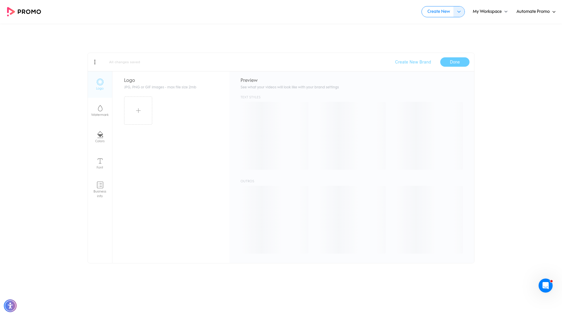
Task: Click the 'All changes saved' status text
Action: click(125, 62)
